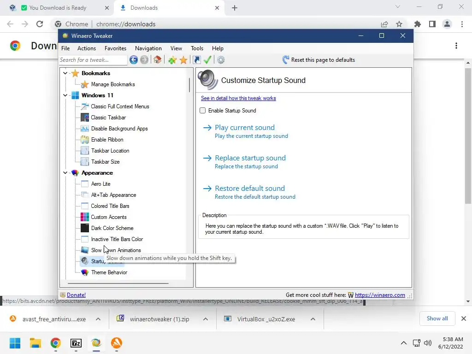Open Avast from the Windows taskbar
Image resolution: width=472 pixels, height=354 pixels.
[x=117, y=343]
